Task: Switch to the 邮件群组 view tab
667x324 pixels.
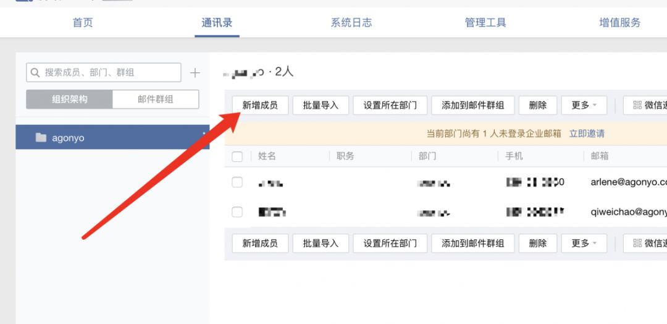Action: pyautogui.click(x=156, y=99)
